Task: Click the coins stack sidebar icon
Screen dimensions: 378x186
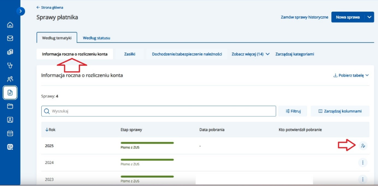Action: pyautogui.click(x=10, y=52)
